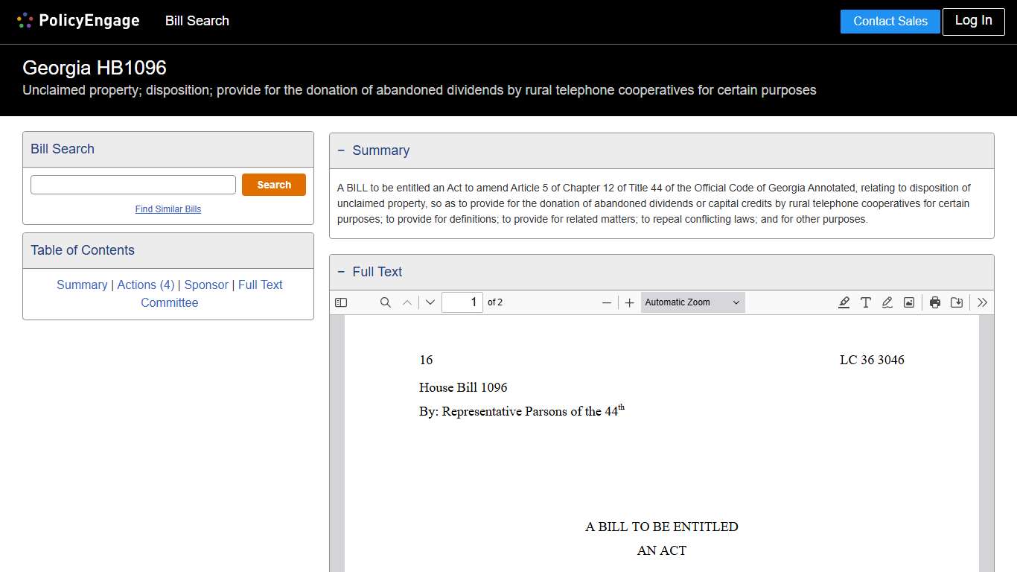Image resolution: width=1017 pixels, height=572 pixels.
Task: Open the PDF search tool
Action: (x=385, y=302)
